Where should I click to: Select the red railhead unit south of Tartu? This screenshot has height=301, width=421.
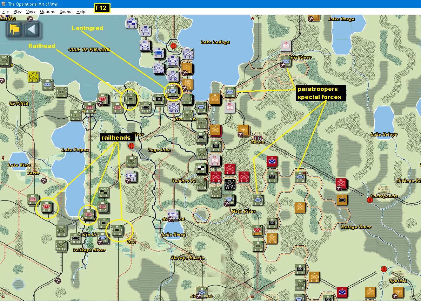(47, 207)
